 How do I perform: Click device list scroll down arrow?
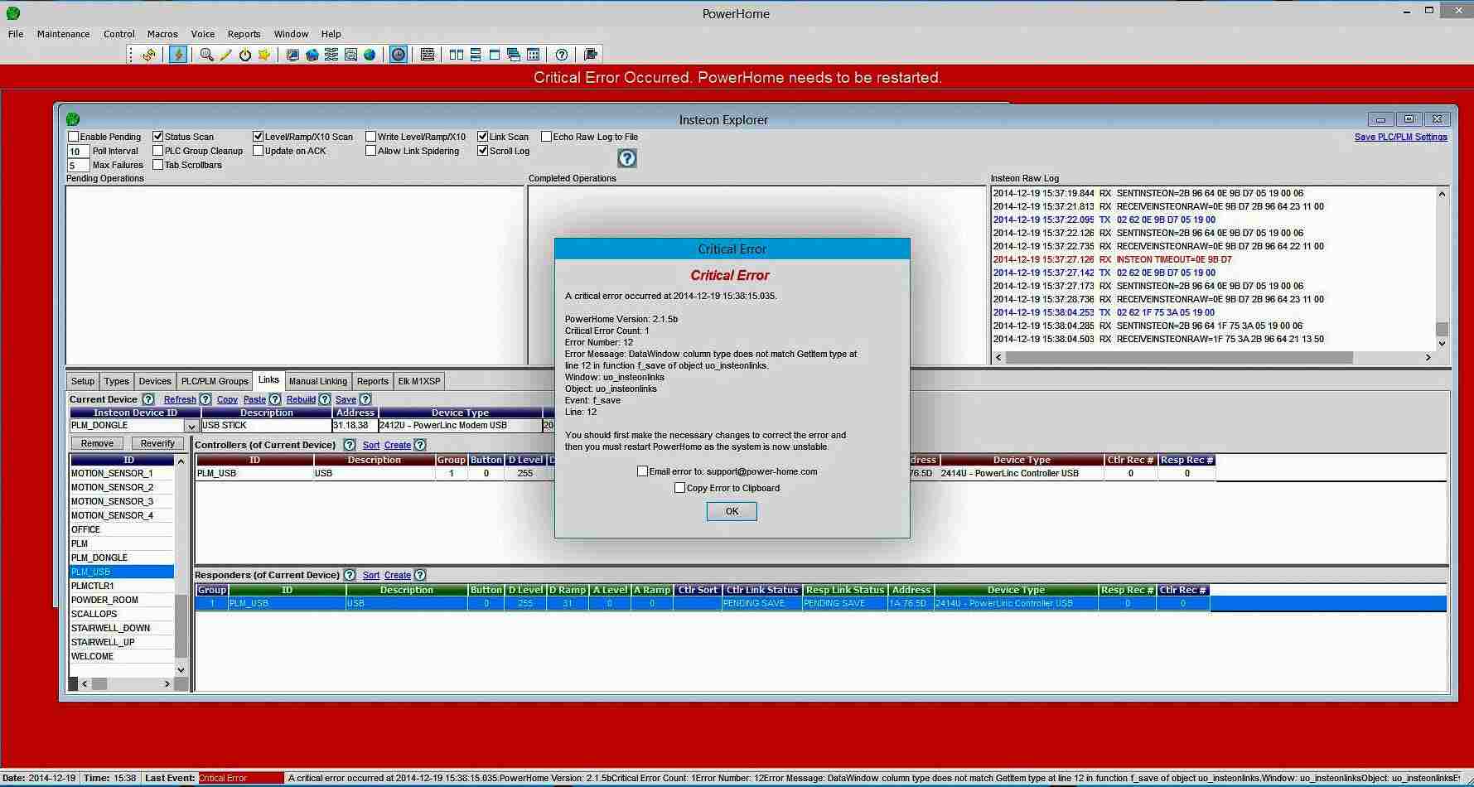[x=181, y=669]
